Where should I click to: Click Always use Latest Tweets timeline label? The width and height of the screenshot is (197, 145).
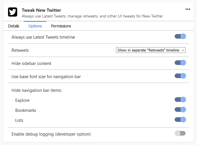click(x=43, y=37)
